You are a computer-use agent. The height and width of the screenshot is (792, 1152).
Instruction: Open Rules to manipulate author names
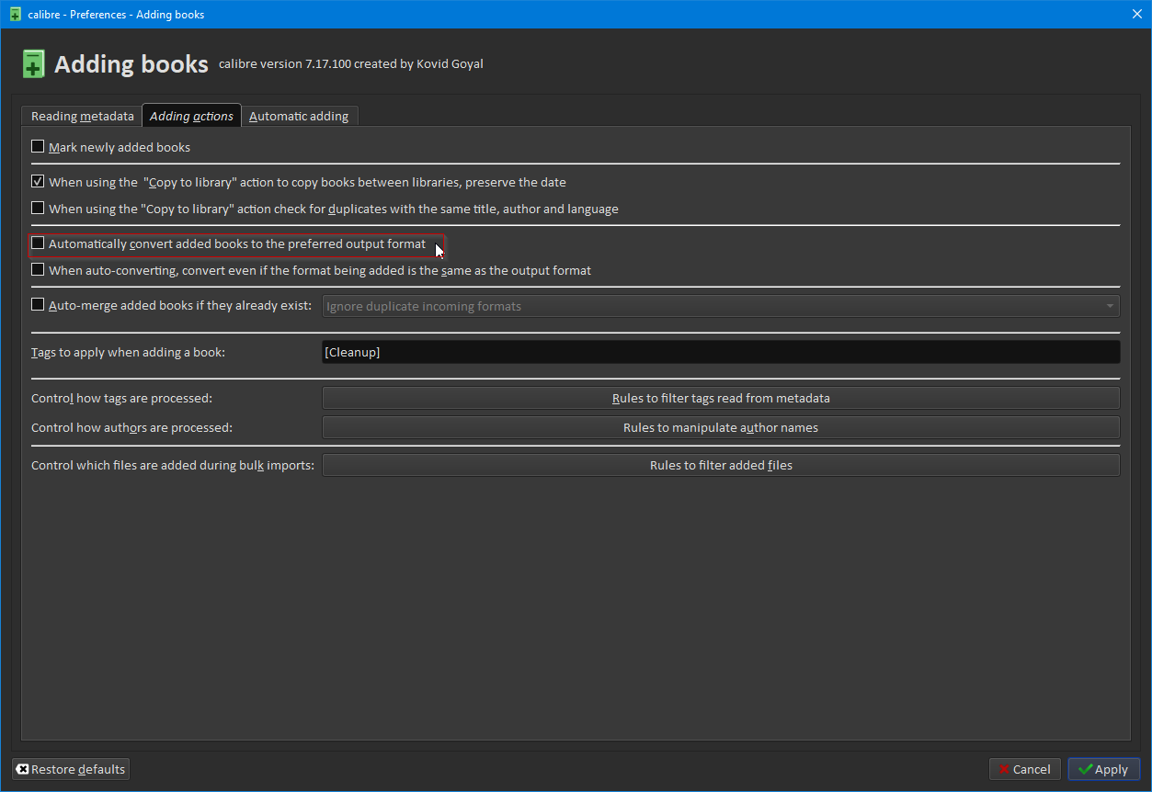[721, 427]
